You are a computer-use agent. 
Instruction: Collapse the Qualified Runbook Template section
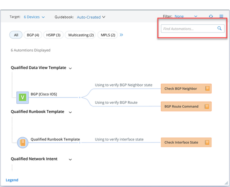70,112
